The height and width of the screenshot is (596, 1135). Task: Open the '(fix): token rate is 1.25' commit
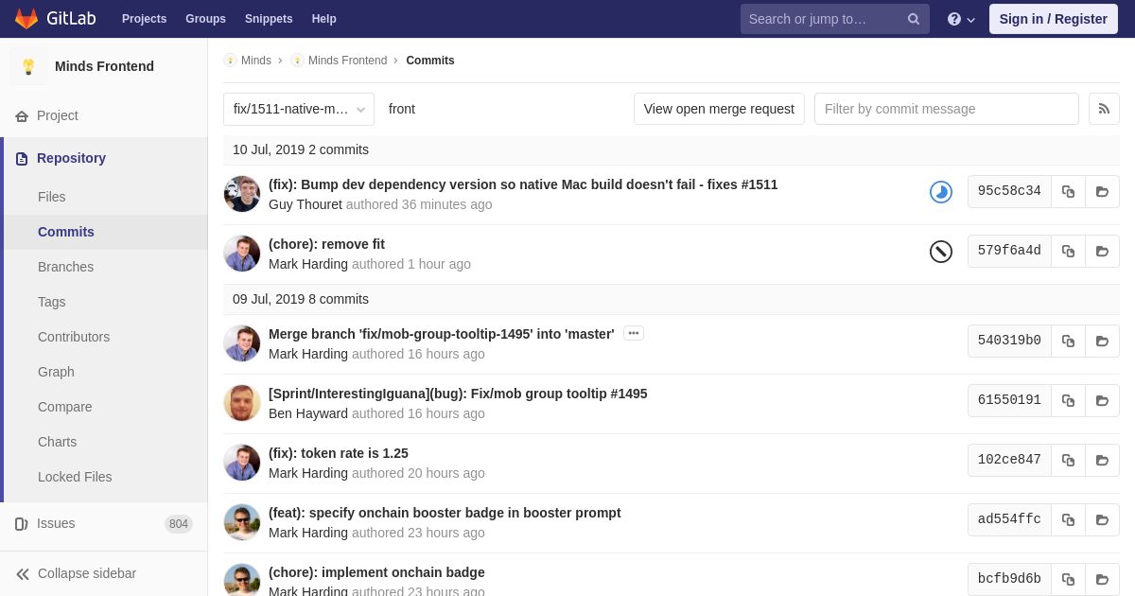[339, 453]
